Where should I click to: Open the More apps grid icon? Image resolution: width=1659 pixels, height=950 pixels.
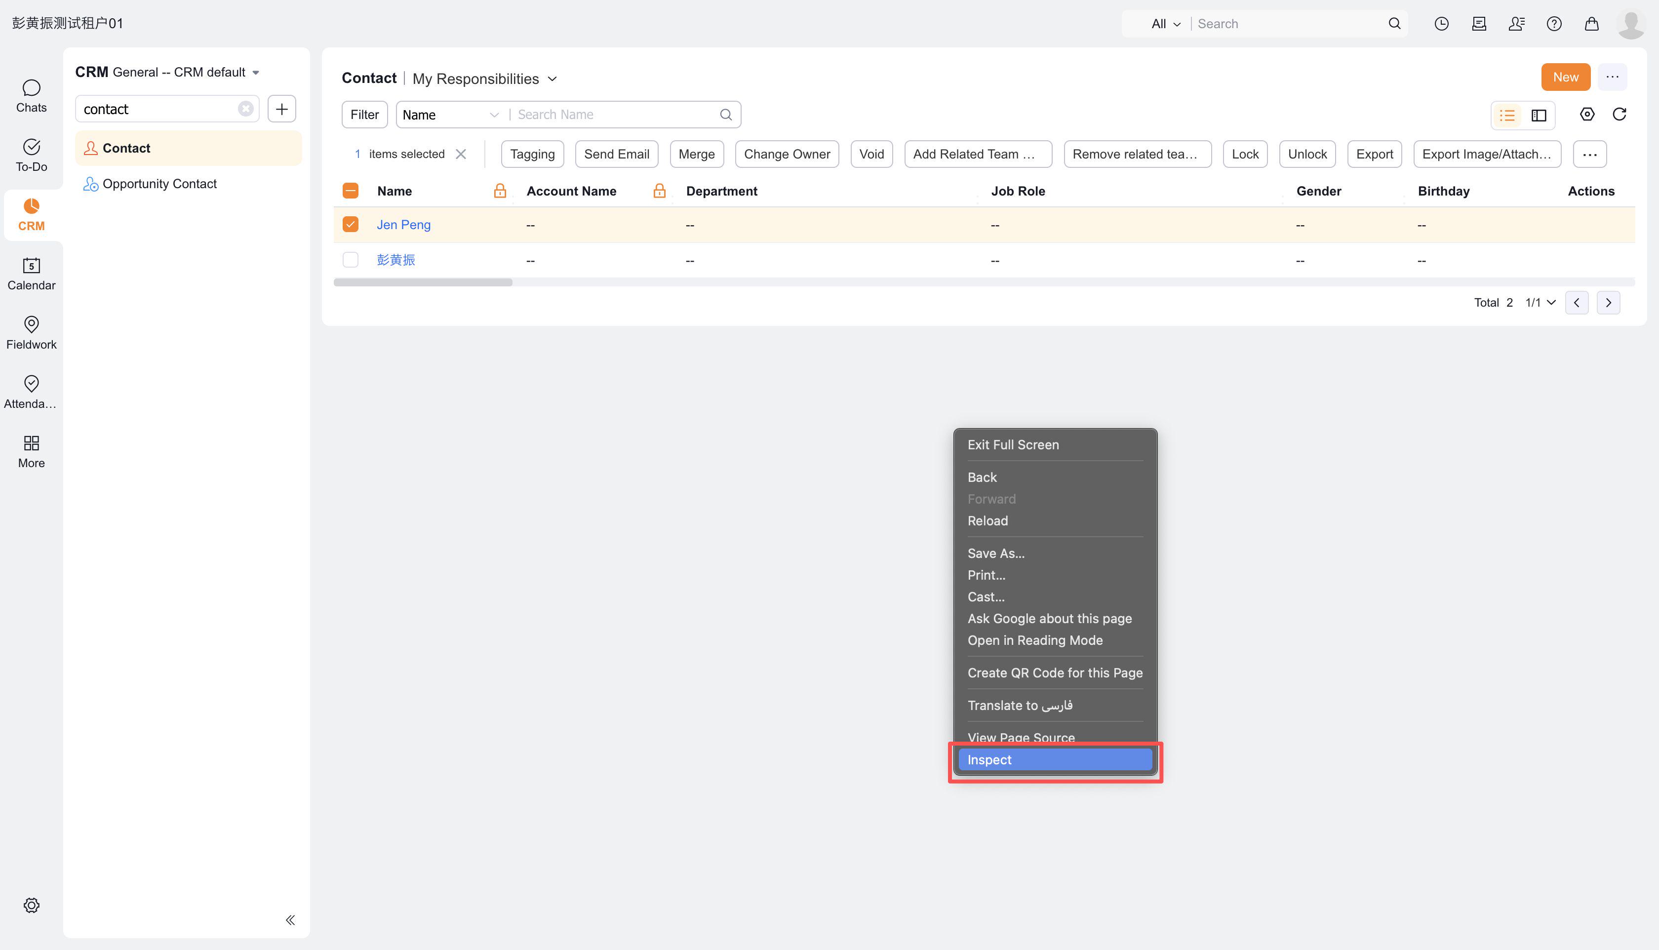coord(31,451)
